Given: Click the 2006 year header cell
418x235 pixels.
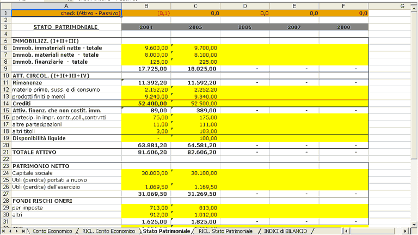Looking at the screenshot, I should tap(245, 27).
